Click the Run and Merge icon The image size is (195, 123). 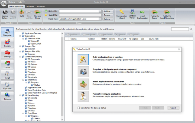(x=38, y=12)
